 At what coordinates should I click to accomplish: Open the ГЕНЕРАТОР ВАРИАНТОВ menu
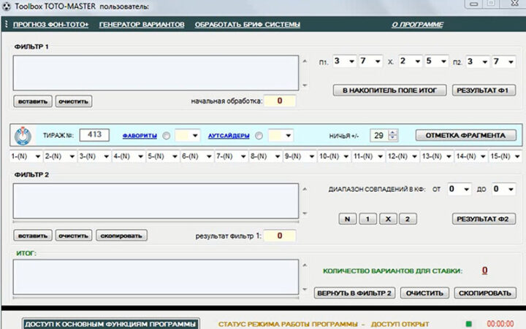(x=141, y=25)
